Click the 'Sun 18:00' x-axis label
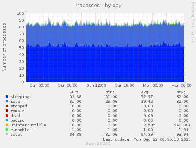The height and width of the screenshot is (148, 196). pos(125,85)
